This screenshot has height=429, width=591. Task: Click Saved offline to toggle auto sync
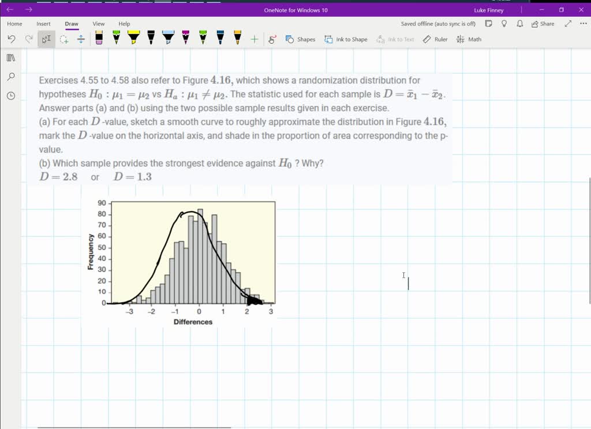pos(438,24)
